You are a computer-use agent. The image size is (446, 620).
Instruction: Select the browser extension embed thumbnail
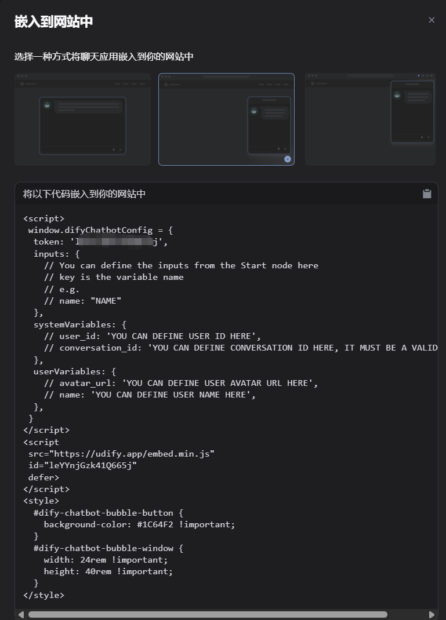pos(370,119)
